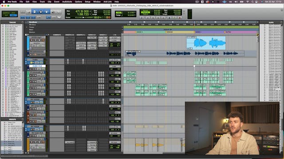This screenshot has width=284, height=159.
Task: Adjust HOOK Aux1 track pan field
Action: tap(114, 46)
